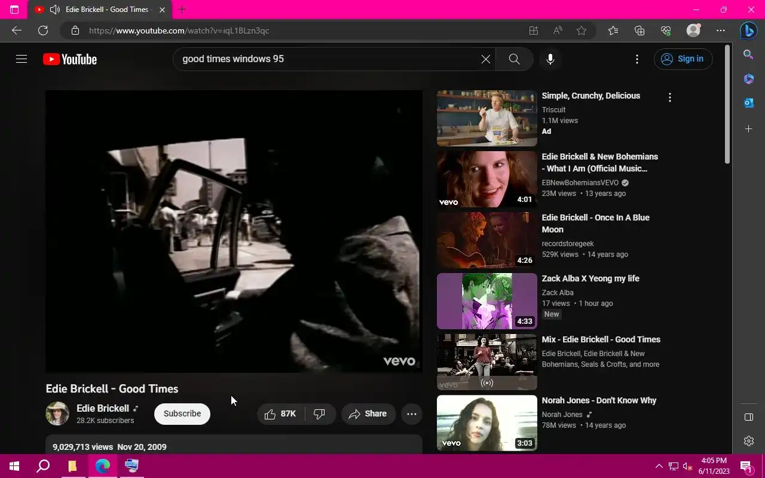
Task: Open Edge sidebar settings gear
Action: pyautogui.click(x=748, y=441)
